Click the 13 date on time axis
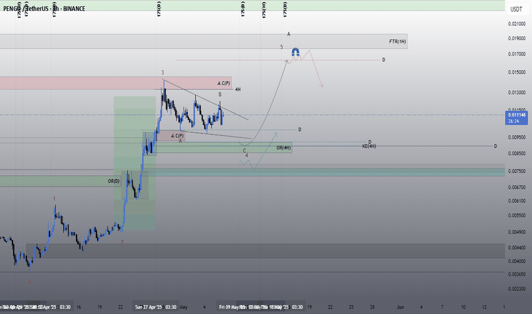 [484, 307]
